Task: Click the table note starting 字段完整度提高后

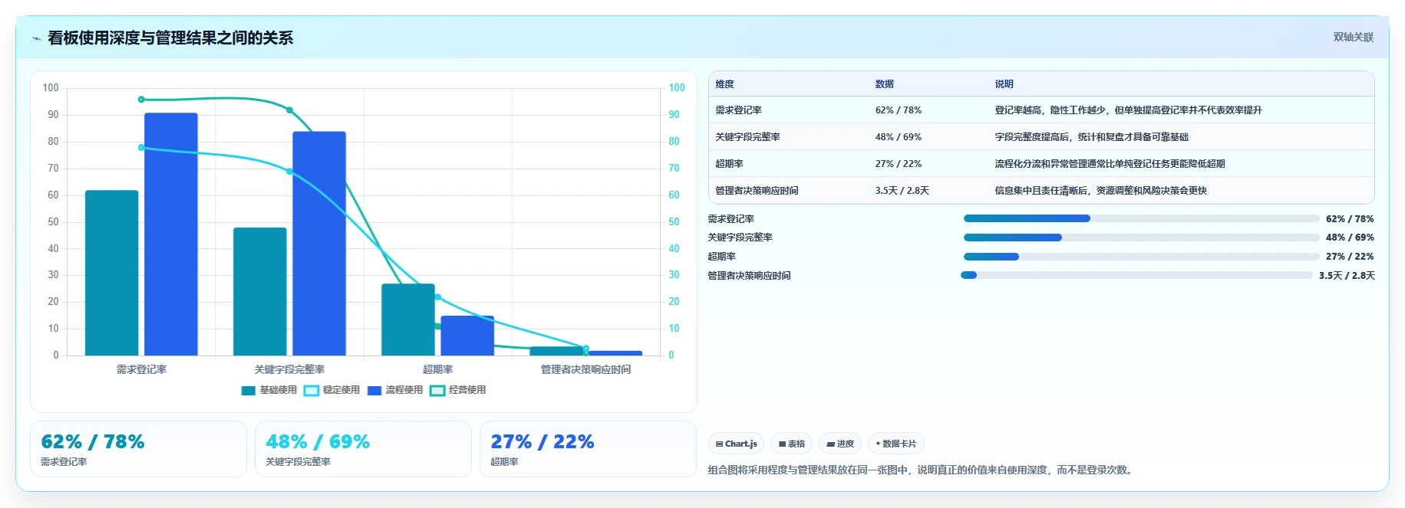Action: (1091, 137)
